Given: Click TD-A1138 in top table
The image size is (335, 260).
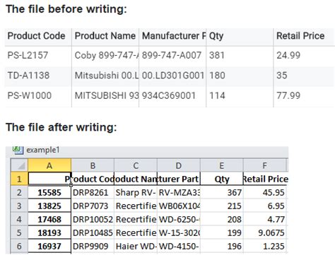Looking at the screenshot, I should point(28,76).
